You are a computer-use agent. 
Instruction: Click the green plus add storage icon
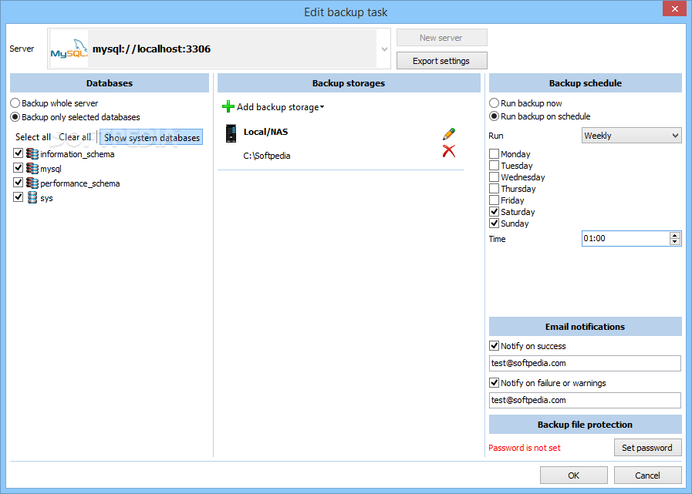(228, 107)
